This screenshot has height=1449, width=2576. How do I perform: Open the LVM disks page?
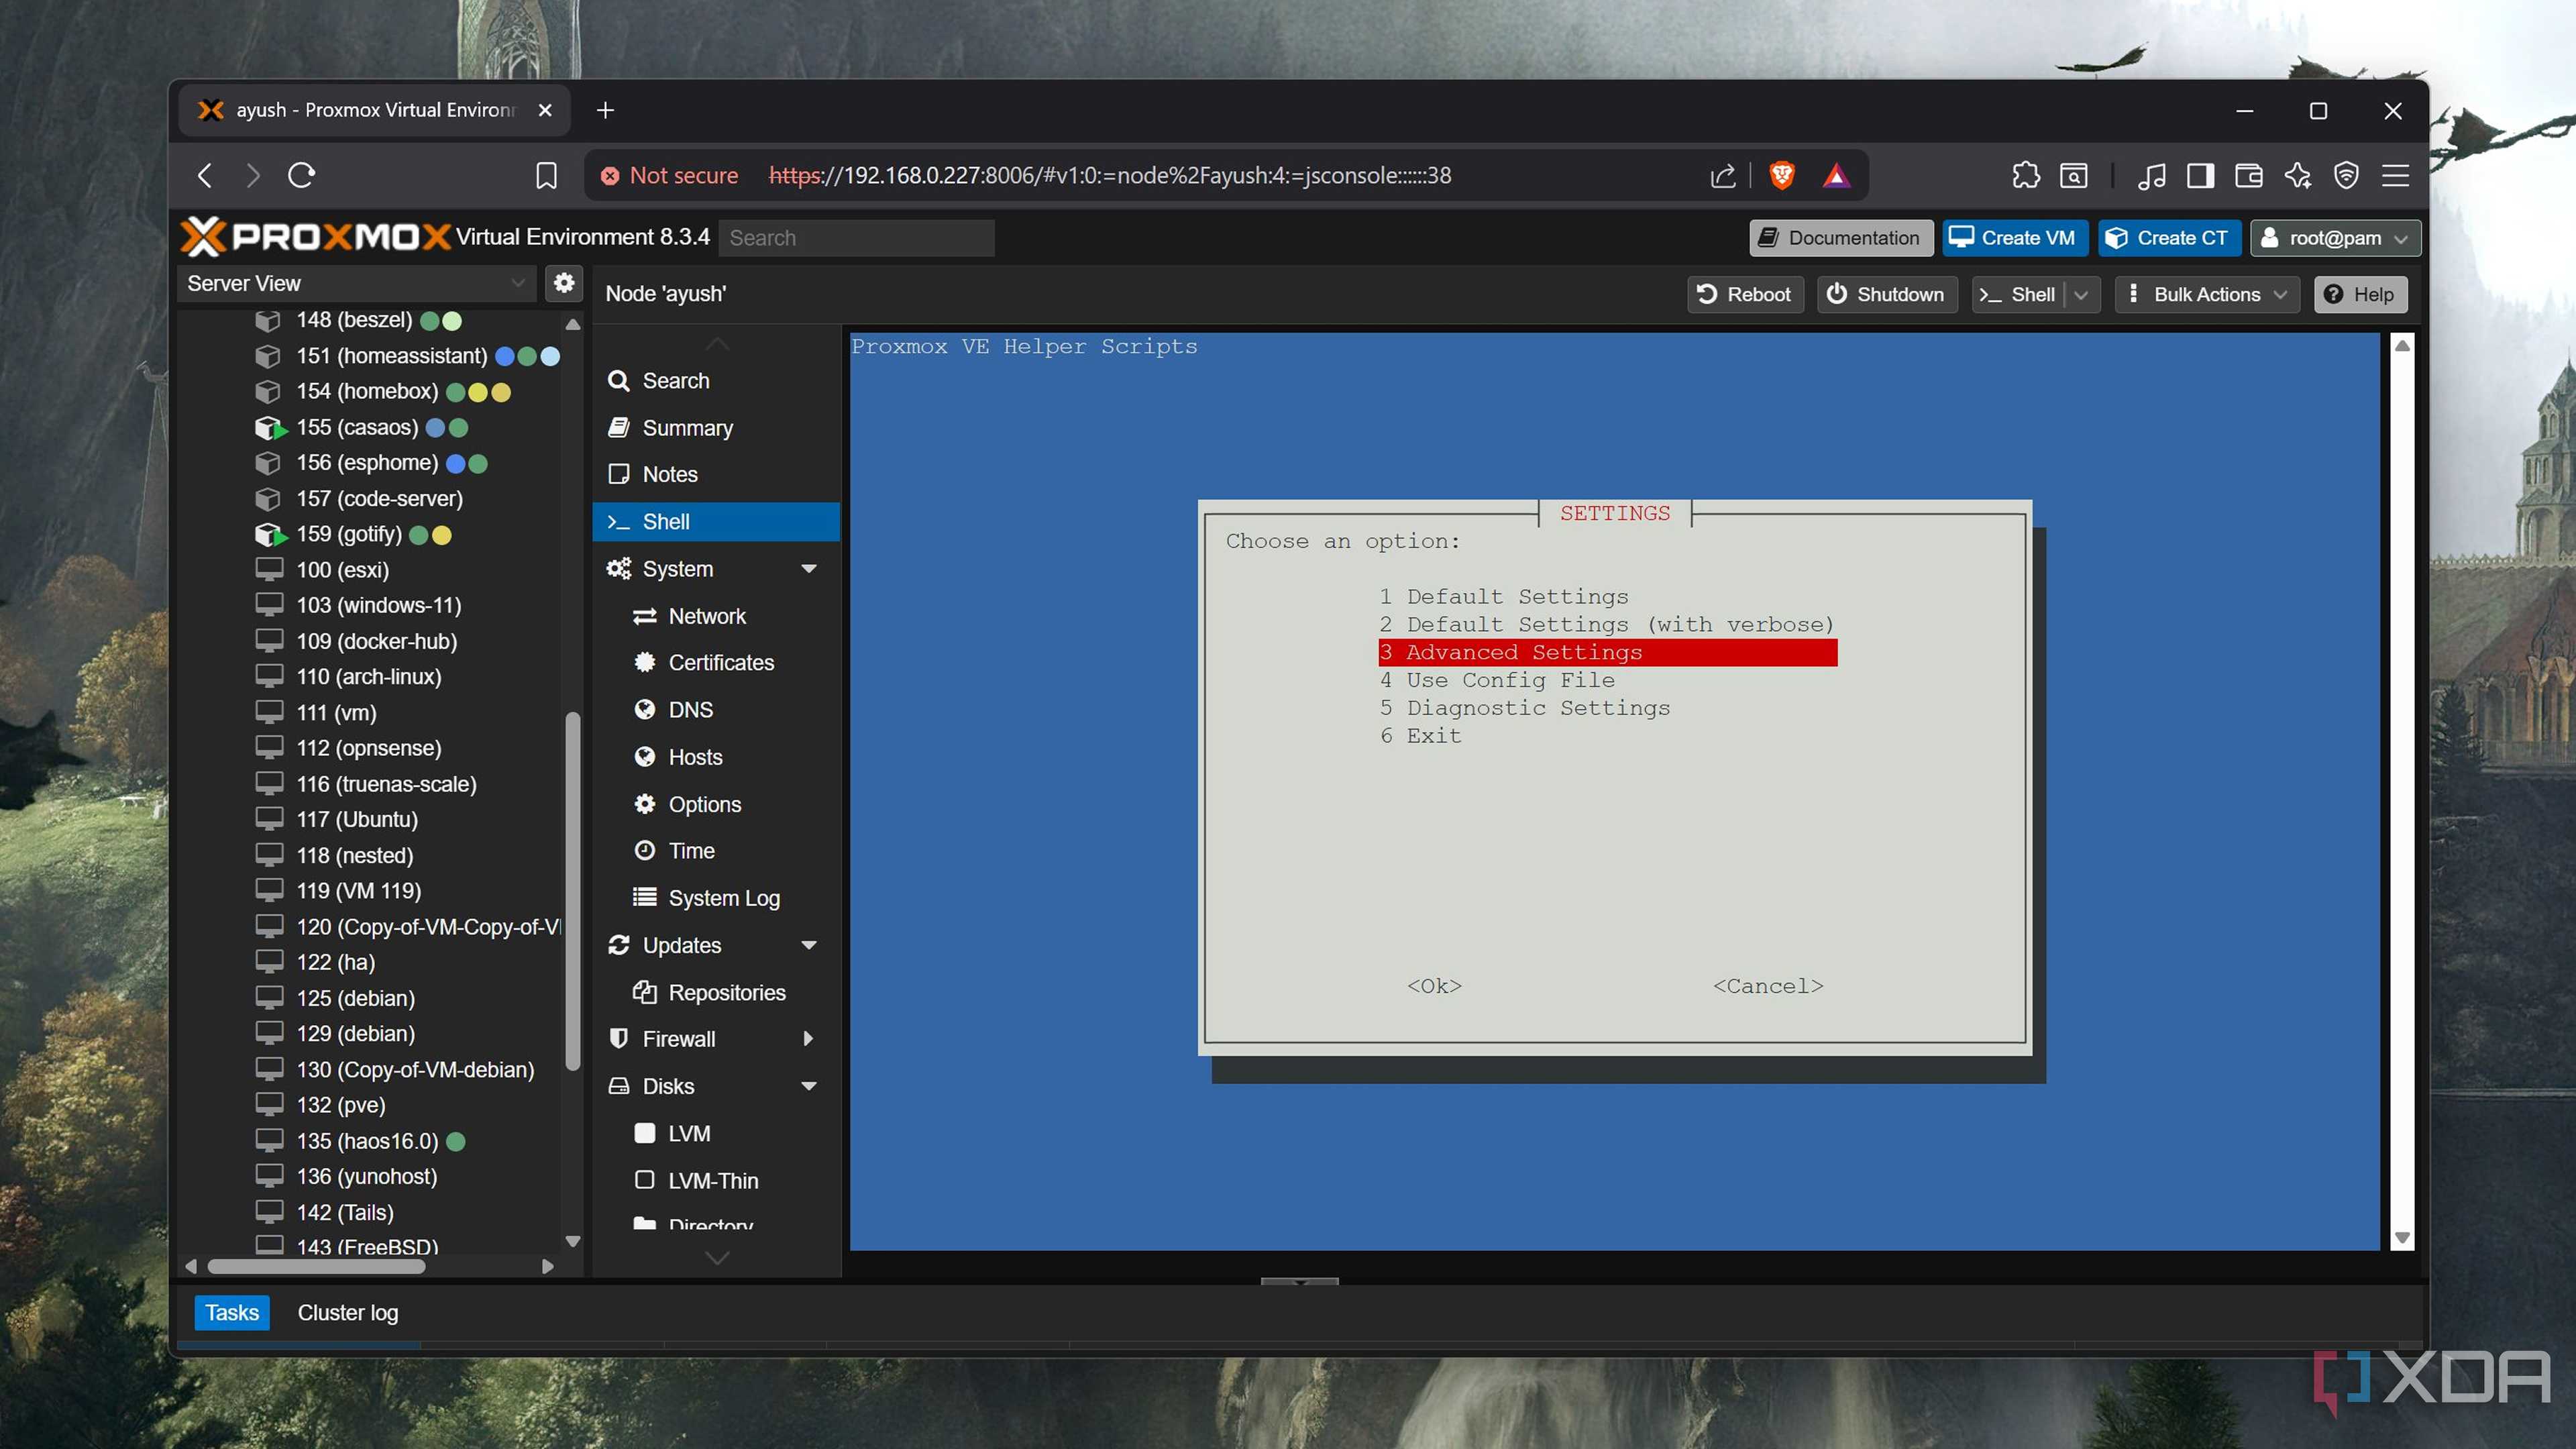click(716, 1133)
